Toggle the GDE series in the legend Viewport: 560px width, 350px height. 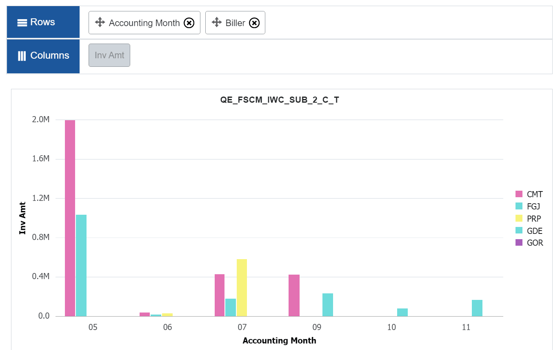point(533,231)
